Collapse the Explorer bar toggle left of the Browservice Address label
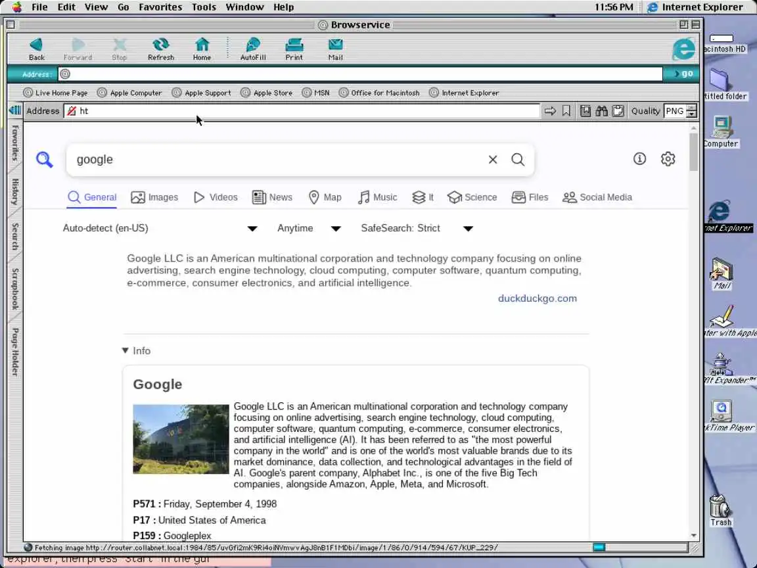 pos(15,110)
